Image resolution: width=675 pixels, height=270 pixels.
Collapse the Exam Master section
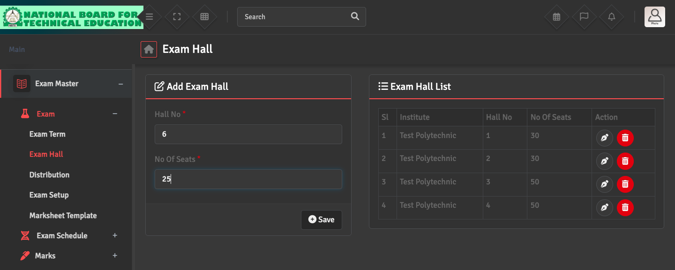120,84
